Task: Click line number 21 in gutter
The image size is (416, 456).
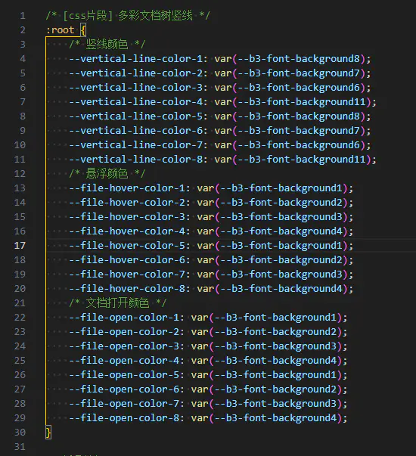Action: 20,303
